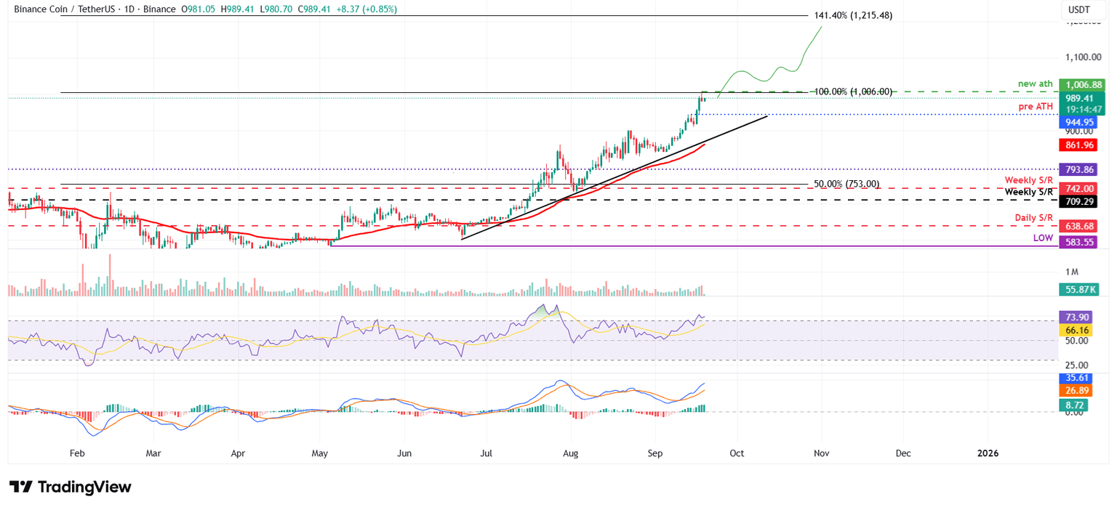This screenshot has height=510, width=1117.
Task: Click the volume readout 55.87K
Action: pos(1079,288)
